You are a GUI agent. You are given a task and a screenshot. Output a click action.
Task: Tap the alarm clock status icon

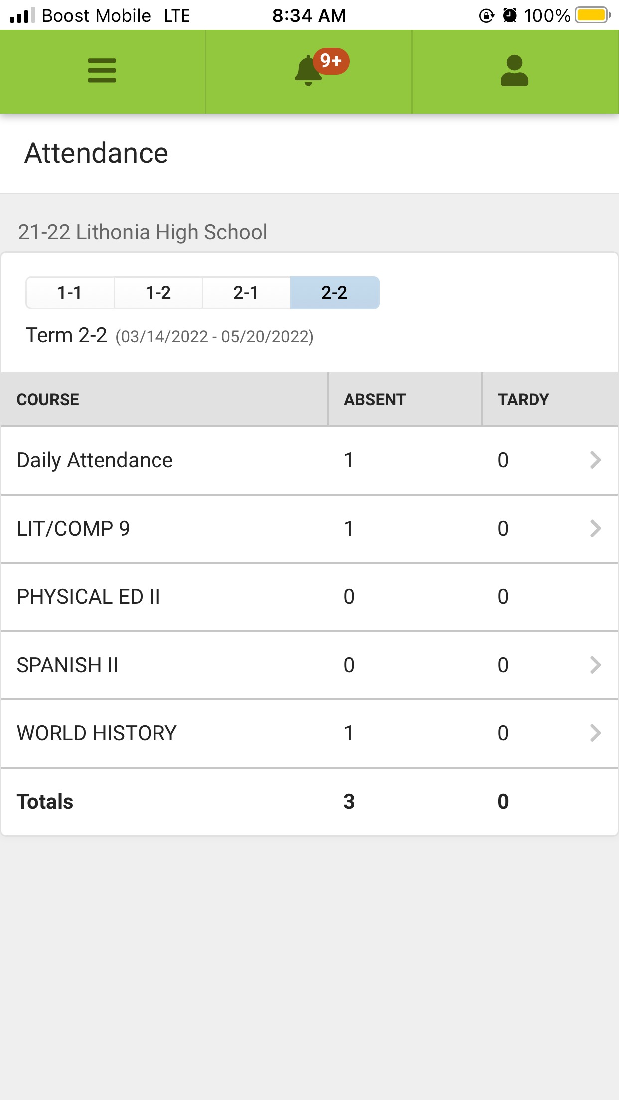tap(510, 15)
